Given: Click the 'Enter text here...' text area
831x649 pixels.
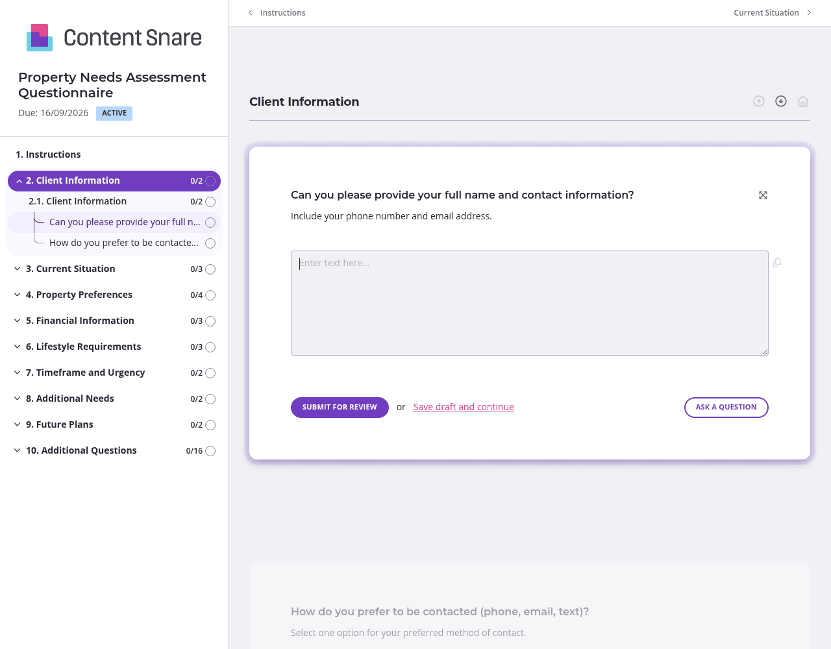Looking at the screenshot, I should [x=530, y=303].
